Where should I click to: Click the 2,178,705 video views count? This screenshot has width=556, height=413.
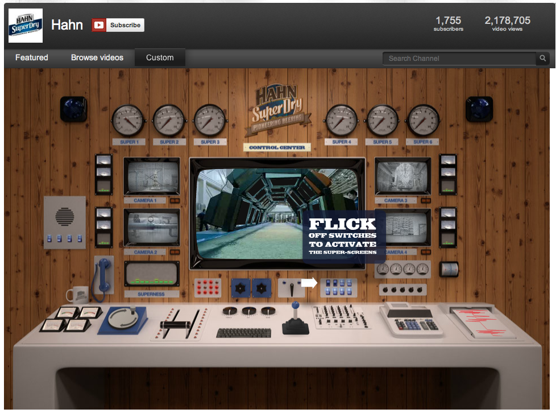[508, 23]
